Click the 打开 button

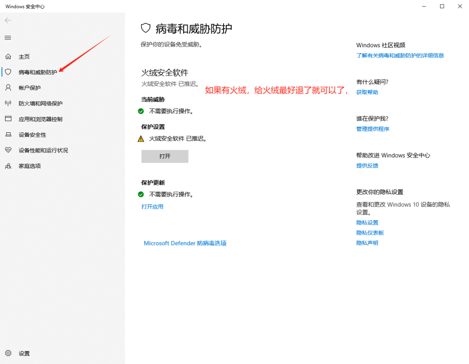[x=165, y=156]
